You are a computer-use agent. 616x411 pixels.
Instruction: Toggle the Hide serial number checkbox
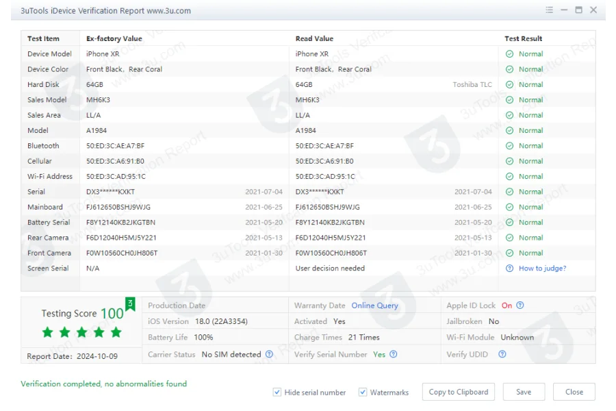[x=277, y=392]
